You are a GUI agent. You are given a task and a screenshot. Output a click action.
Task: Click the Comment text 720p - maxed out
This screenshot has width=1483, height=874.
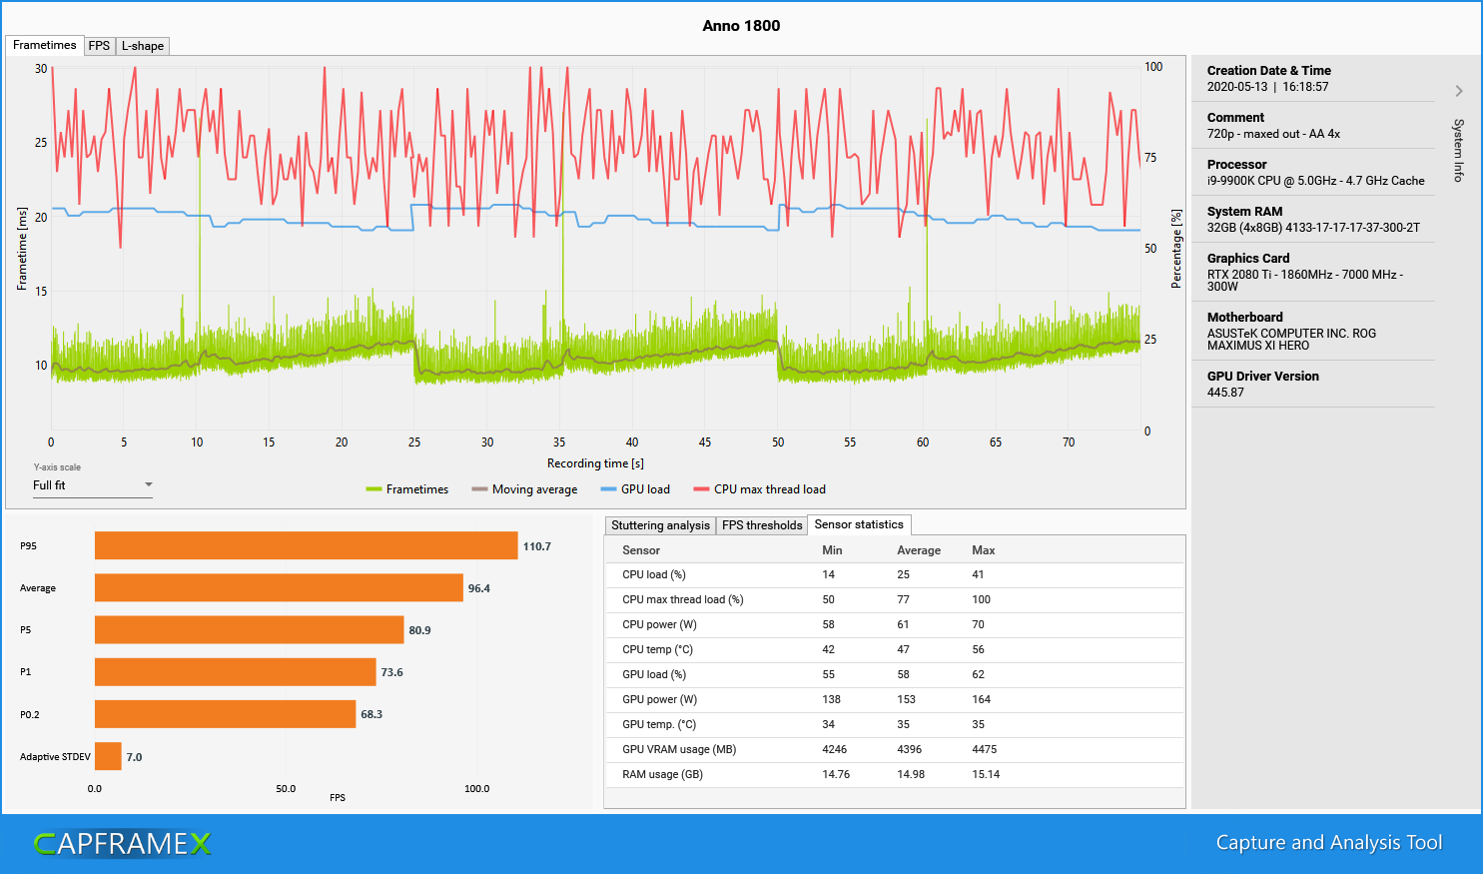[x=1273, y=134]
